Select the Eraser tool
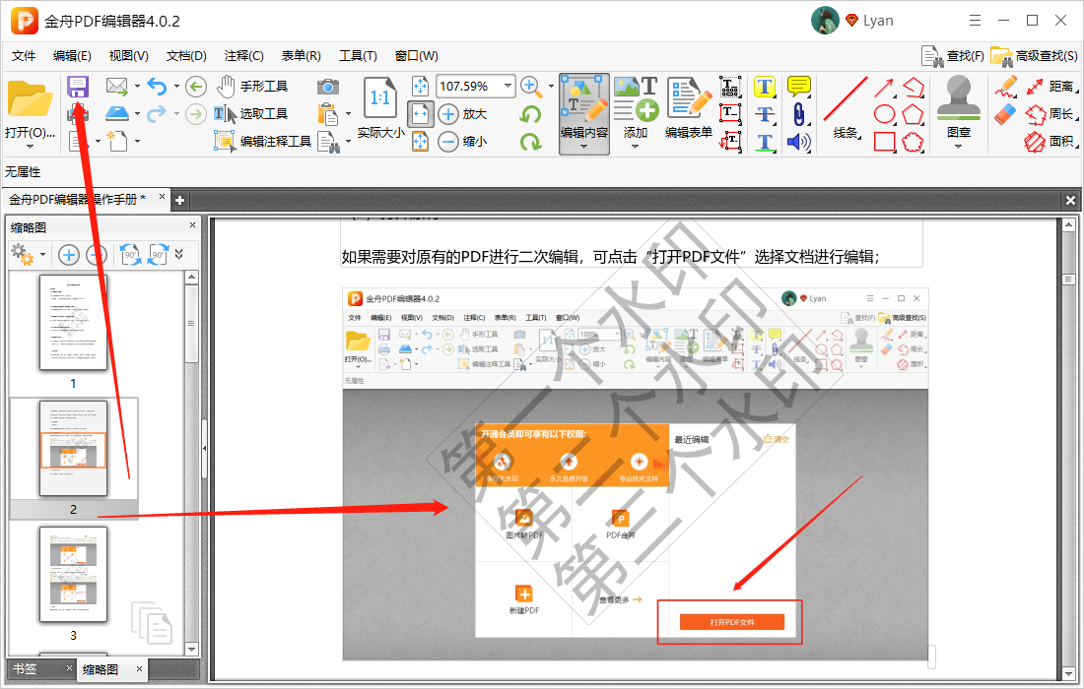The image size is (1084, 689). (x=1006, y=114)
